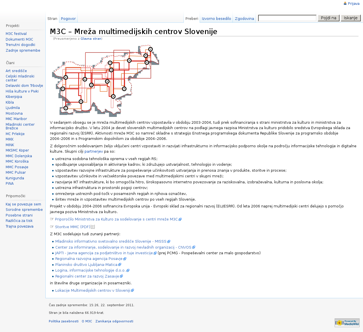The height and width of the screenshot is (332, 363).
Task: Open Regionalna razvojna agencija Posavje link
Action: [x=89, y=259]
